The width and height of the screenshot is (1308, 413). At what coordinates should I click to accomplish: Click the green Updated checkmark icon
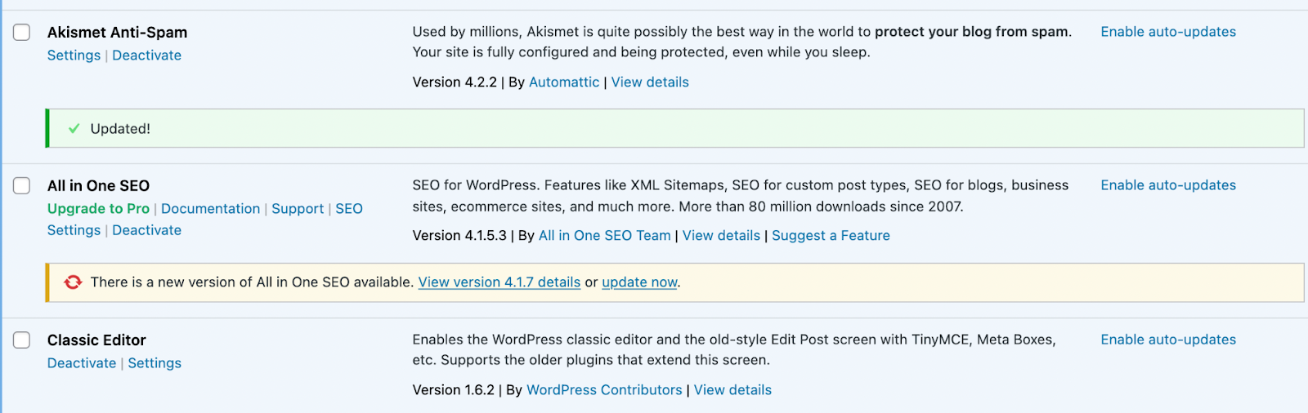[74, 129]
